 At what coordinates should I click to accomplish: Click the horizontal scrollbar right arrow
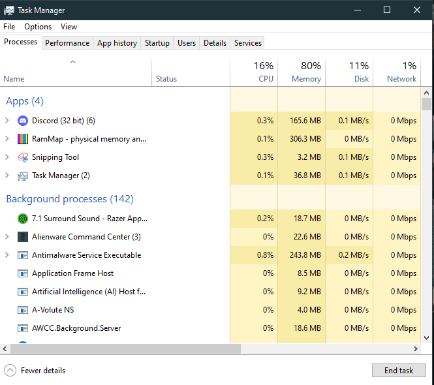pos(416,348)
